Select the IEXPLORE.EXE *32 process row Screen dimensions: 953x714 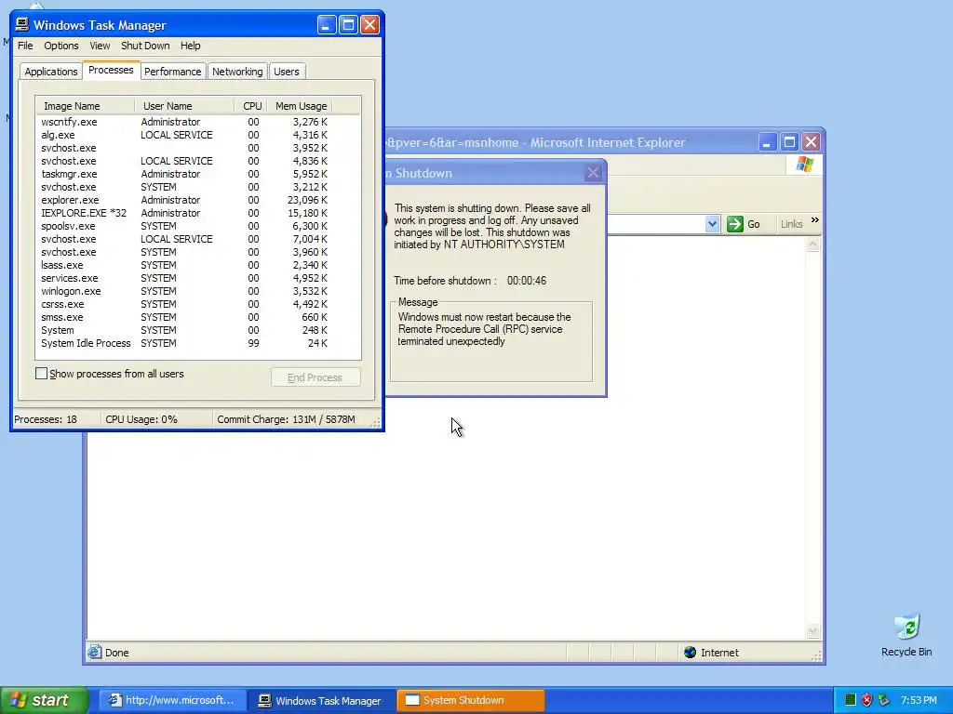198,213
